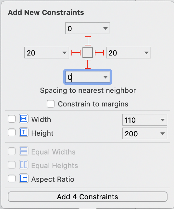This screenshot has width=174, height=209.
Task: Toggle the trailing red constraint strut
Action: tap(99, 53)
